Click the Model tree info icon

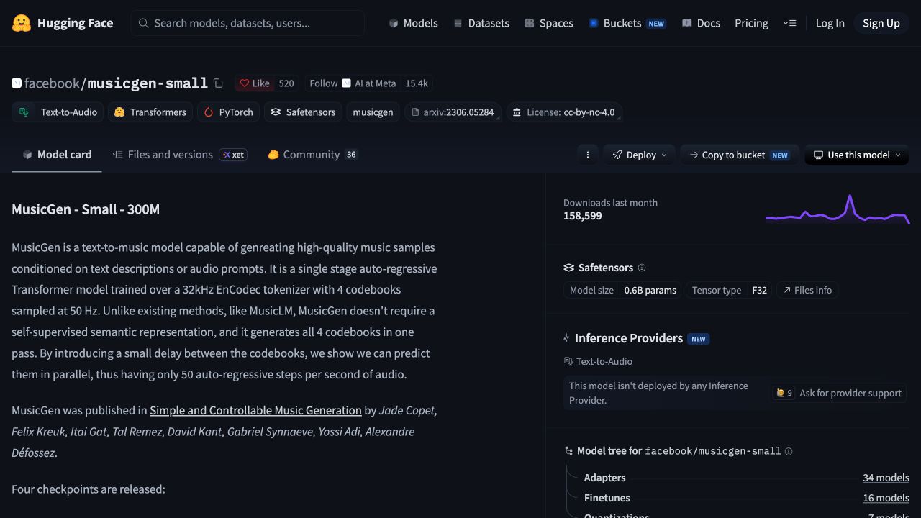[x=789, y=452]
